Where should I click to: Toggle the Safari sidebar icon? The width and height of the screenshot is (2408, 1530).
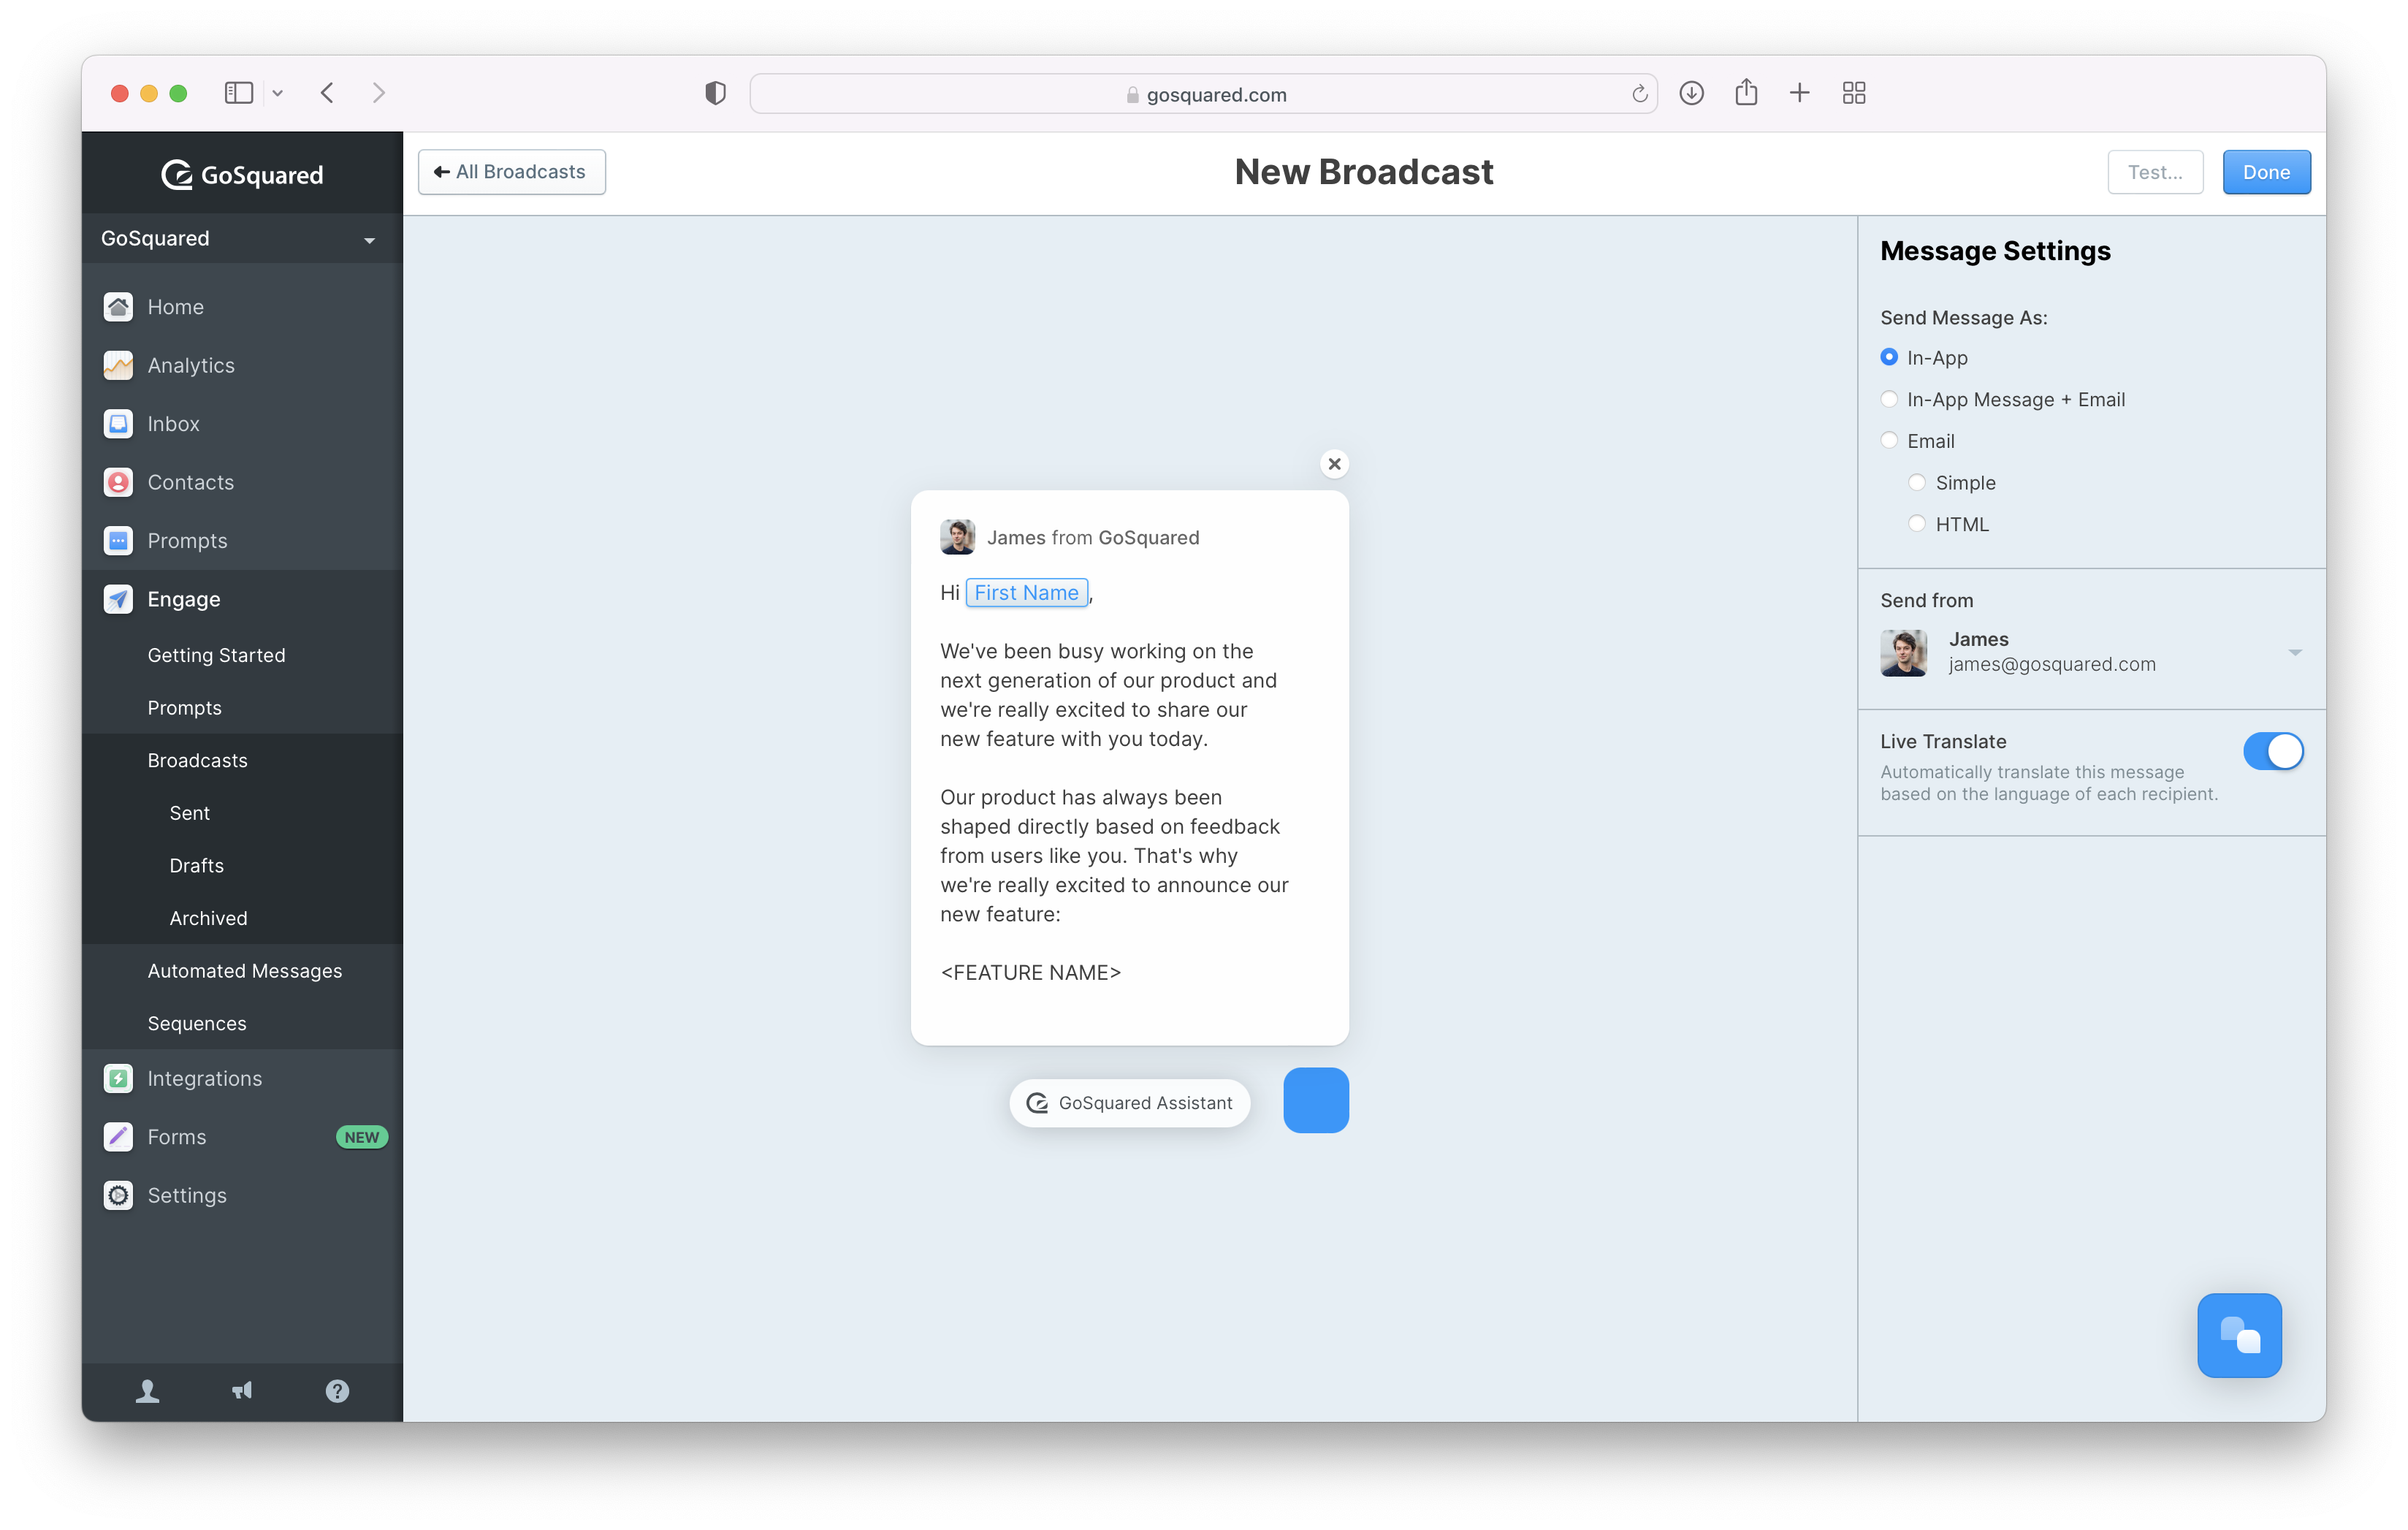click(238, 93)
